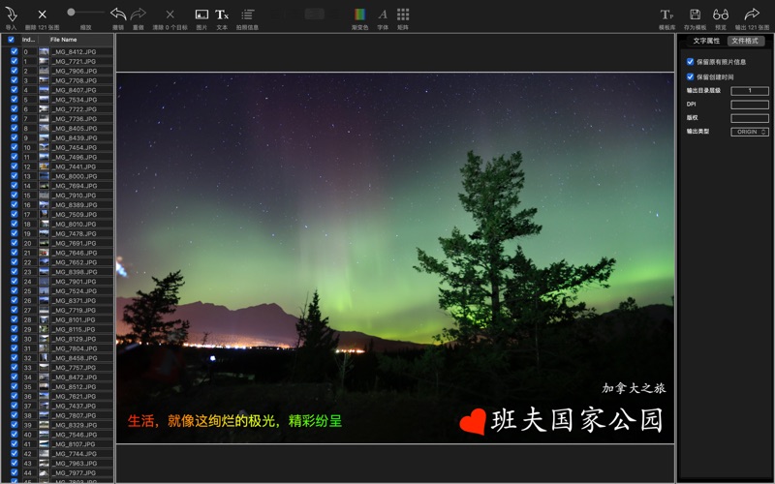Select the rainbow caption text on the photo
The height and width of the screenshot is (484, 775).
coord(234,421)
